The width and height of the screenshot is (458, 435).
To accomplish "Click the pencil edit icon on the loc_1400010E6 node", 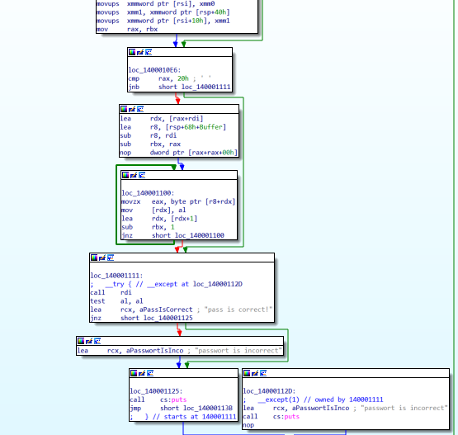I will [140, 52].
